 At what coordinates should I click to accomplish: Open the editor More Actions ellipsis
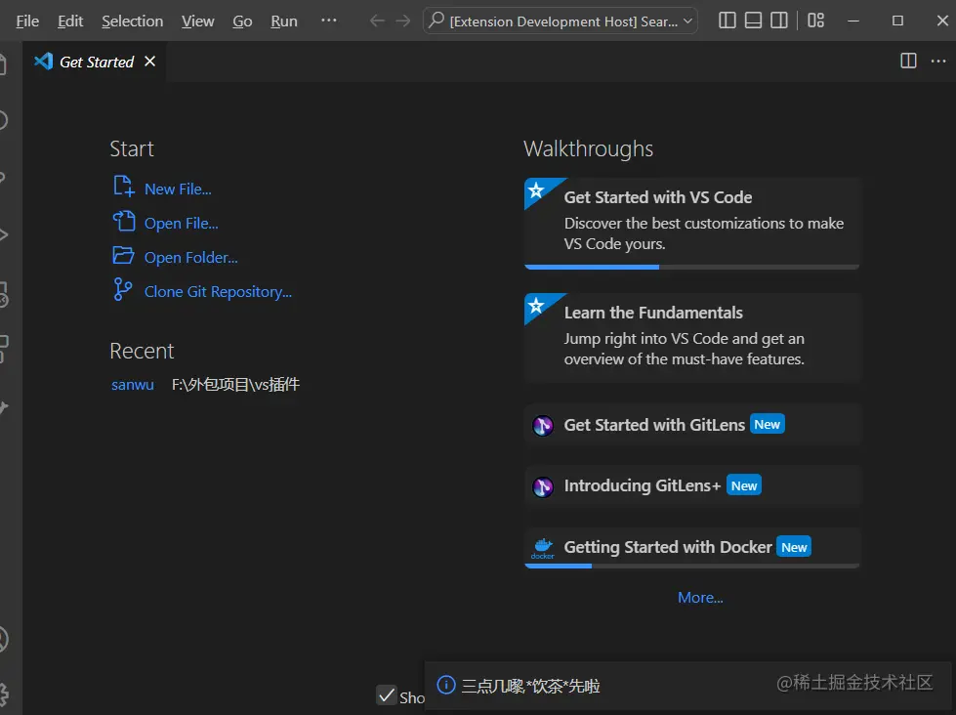938,62
